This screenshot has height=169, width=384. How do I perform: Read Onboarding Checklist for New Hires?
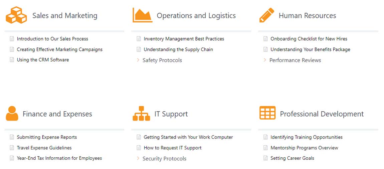(309, 39)
